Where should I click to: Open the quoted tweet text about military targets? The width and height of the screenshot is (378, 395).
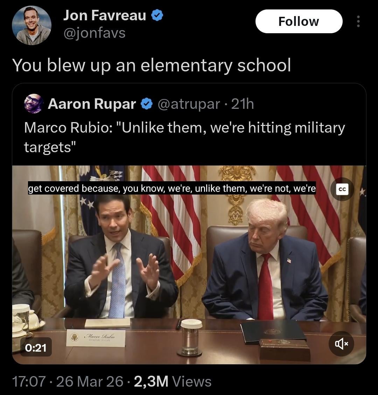point(184,137)
